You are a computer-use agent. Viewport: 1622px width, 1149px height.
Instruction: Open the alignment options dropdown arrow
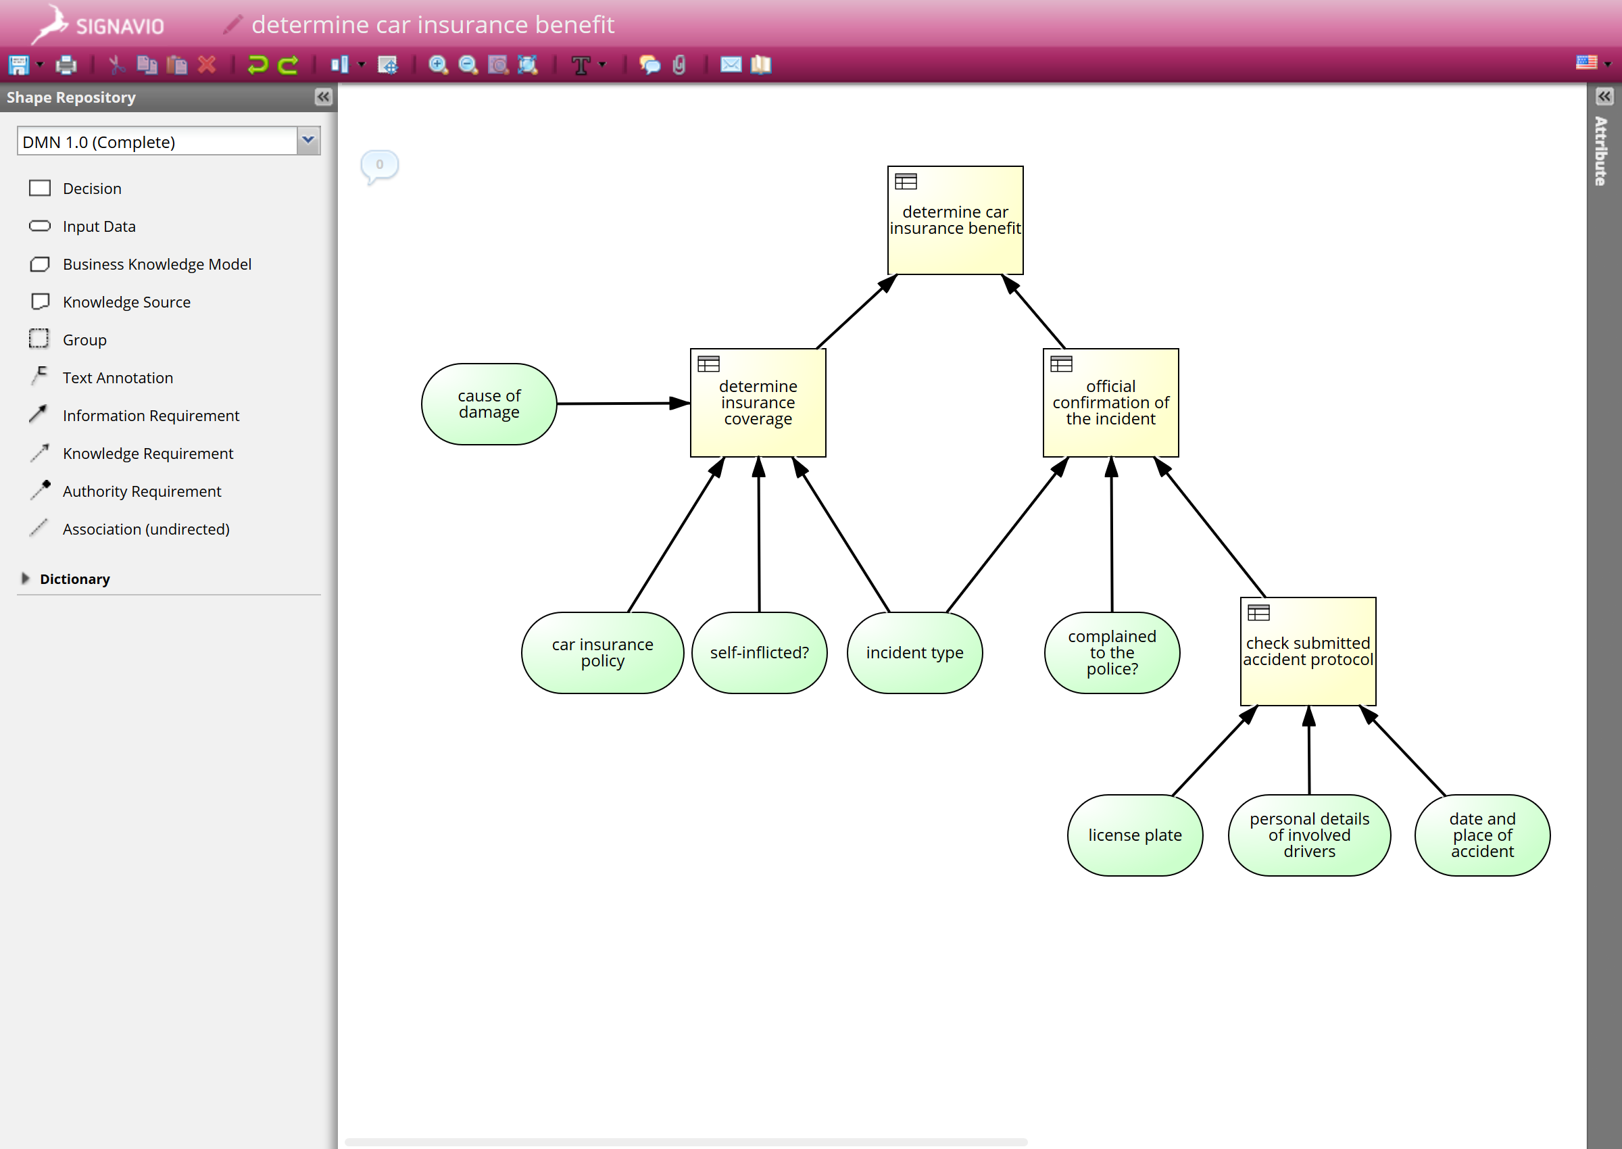click(x=362, y=65)
